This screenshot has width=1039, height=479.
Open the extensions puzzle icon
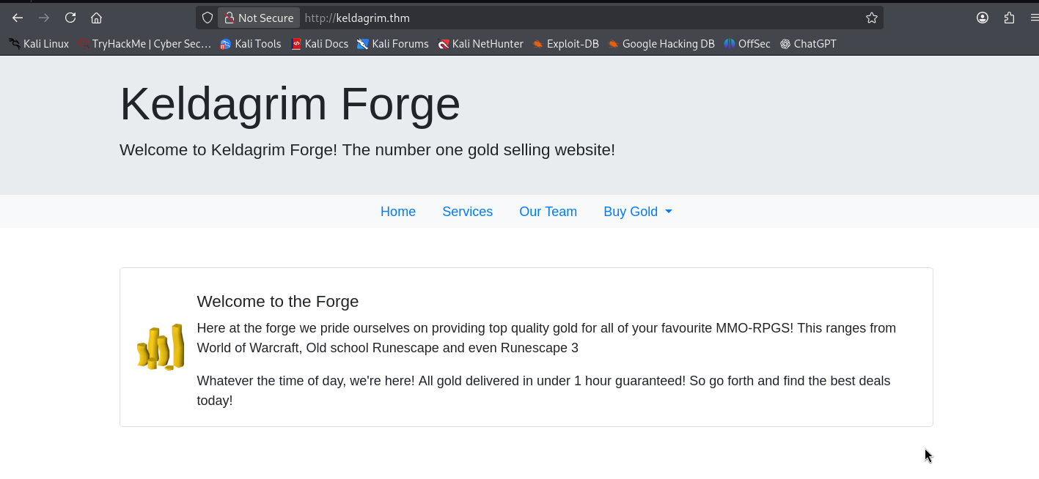pos(1009,18)
